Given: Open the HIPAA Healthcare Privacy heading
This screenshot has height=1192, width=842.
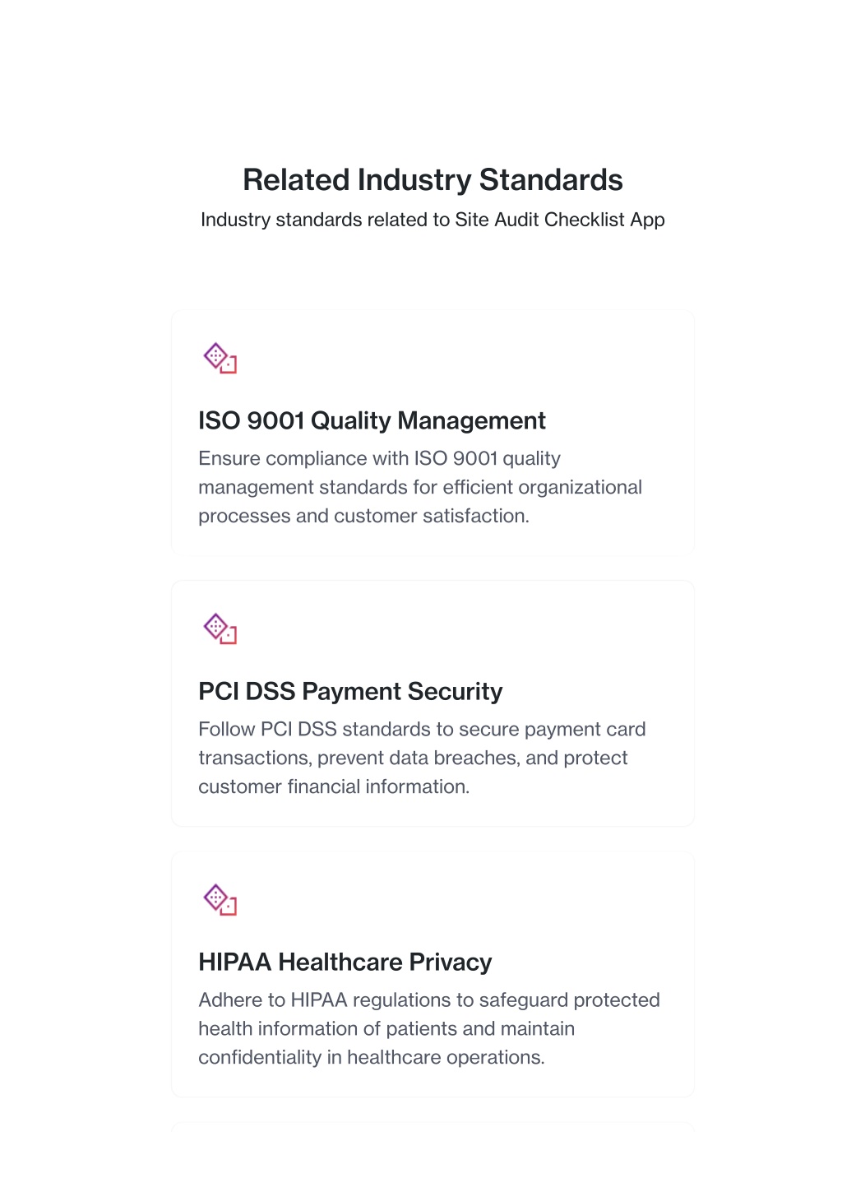Looking at the screenshot, I should point(345,962).
